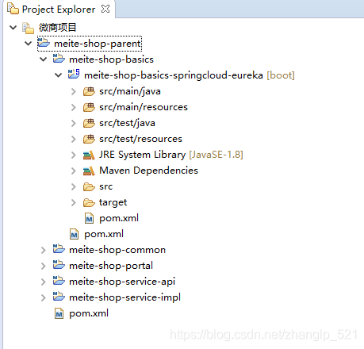Image resolution: width=364 pixels, height=349 pixels.
Task: Expand the meite-shop-portal module
Action: (44, 266)
